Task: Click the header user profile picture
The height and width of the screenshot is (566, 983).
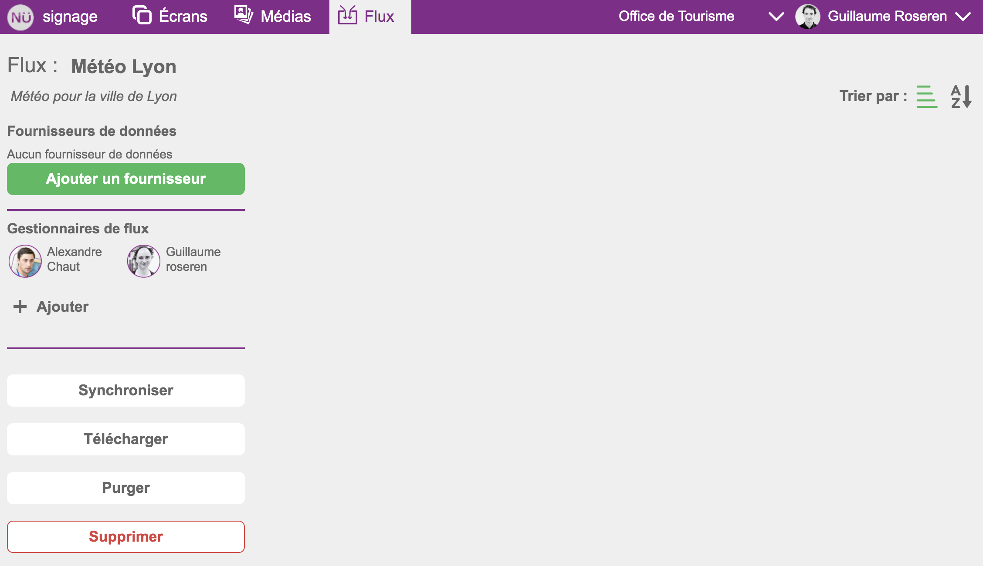Action: (807, 17)
